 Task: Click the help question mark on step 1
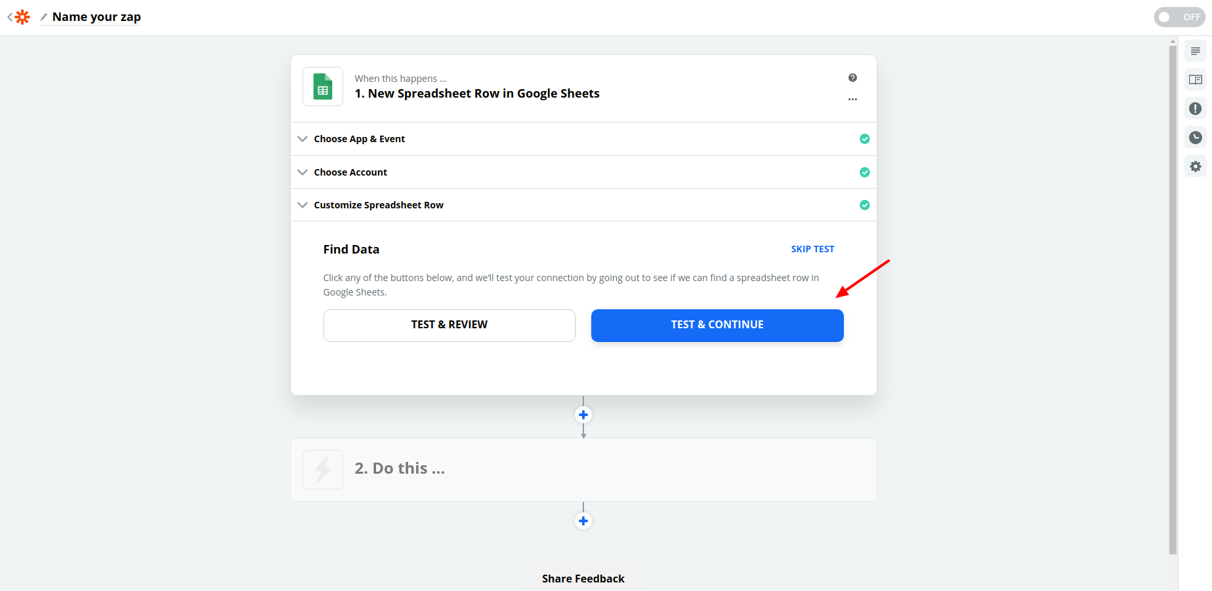click(x=852, y=77)
